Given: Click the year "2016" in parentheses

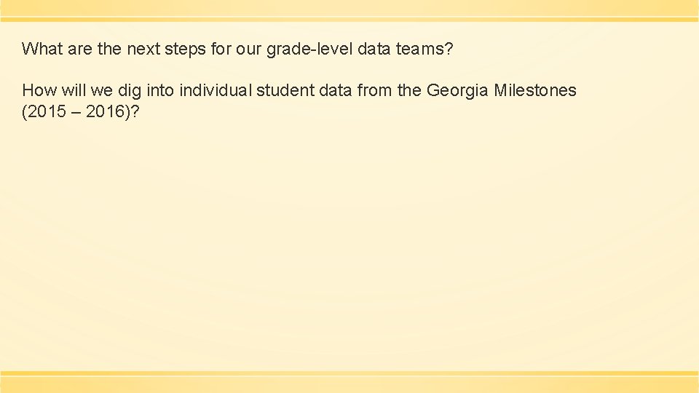Looking at the screenshot, I should click(106, 113).
